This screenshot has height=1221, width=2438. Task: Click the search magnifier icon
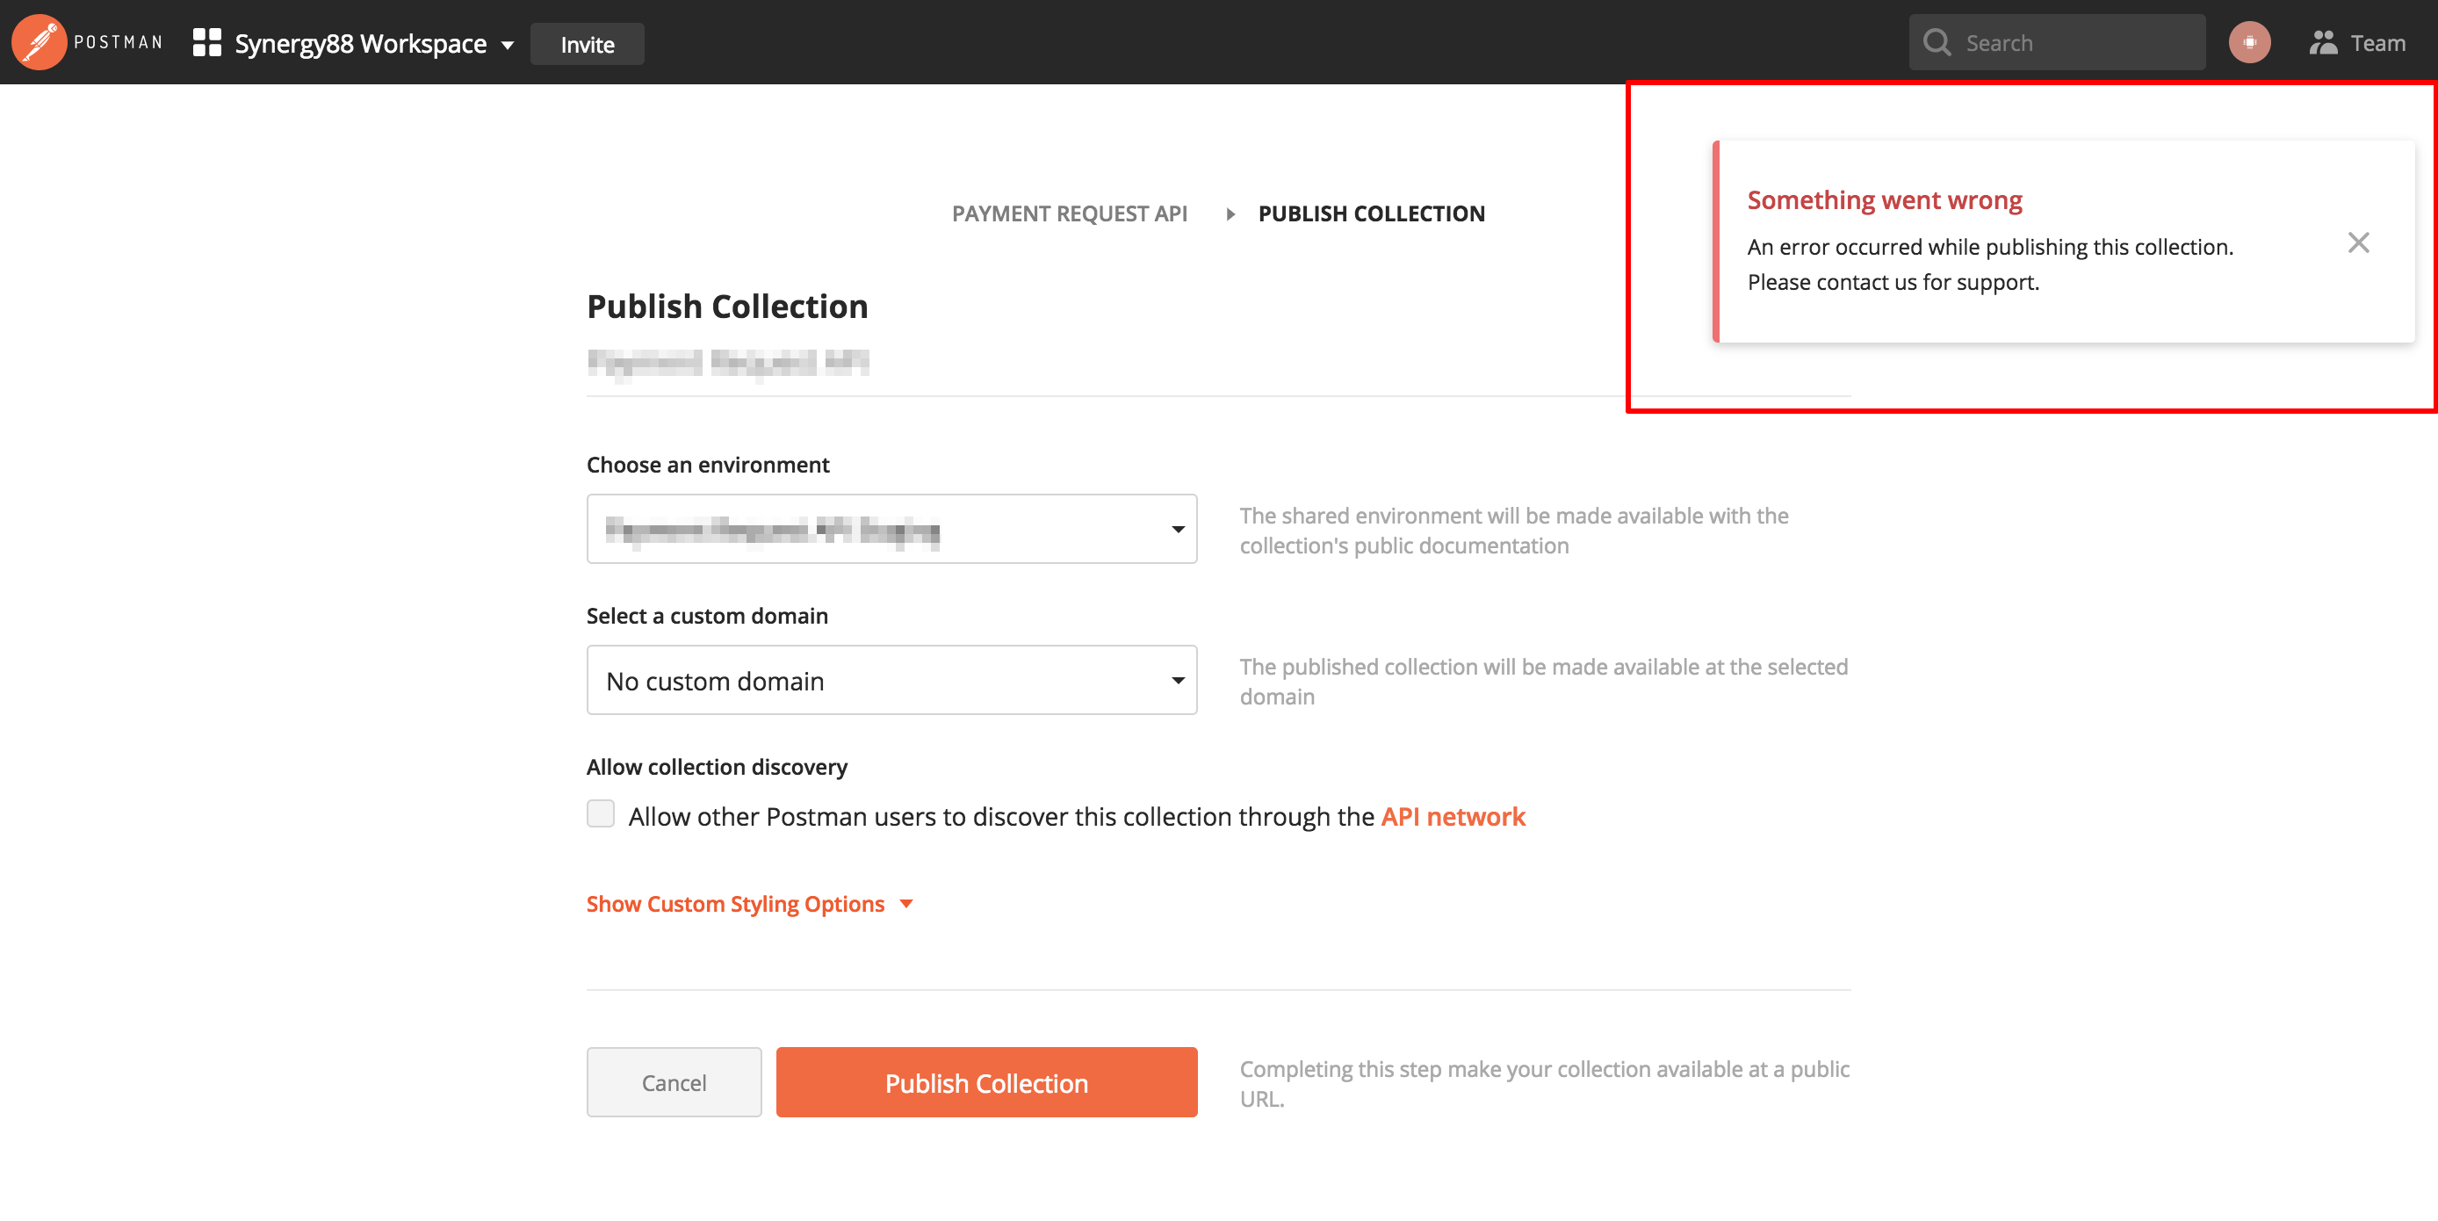tap(1937, 41)
